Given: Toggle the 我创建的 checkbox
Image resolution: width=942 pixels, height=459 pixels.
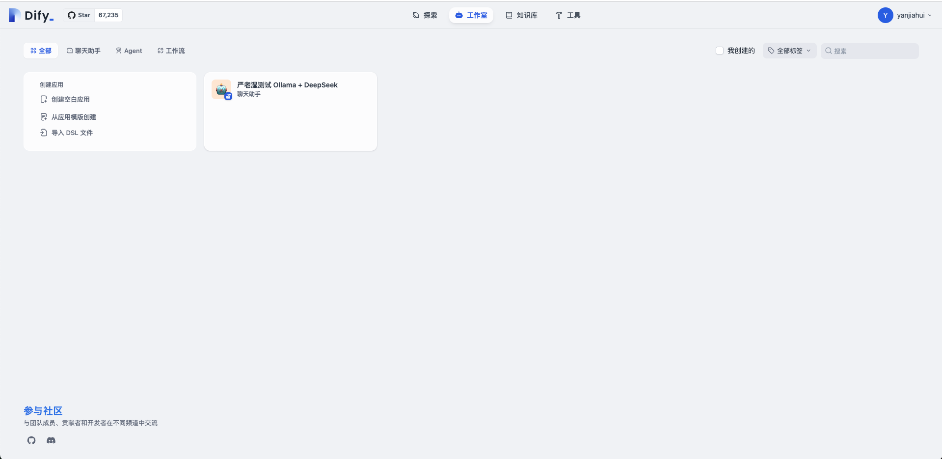Looking at the screenshot, I should pos(720,51).
